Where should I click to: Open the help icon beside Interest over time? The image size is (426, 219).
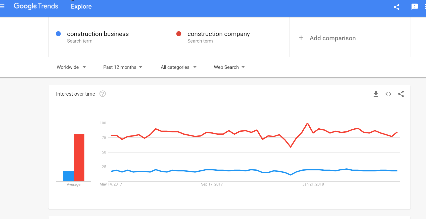(x=103, y=94)
